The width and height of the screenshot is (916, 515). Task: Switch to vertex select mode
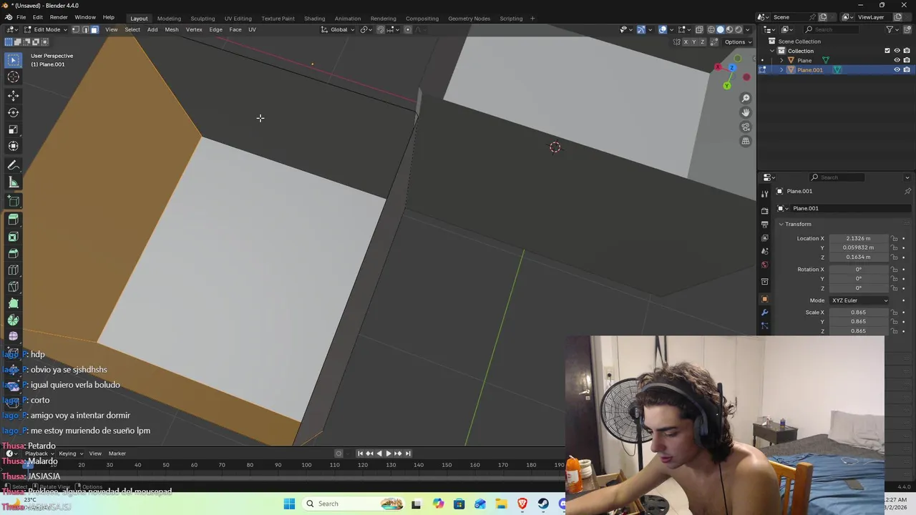[76, 29]
